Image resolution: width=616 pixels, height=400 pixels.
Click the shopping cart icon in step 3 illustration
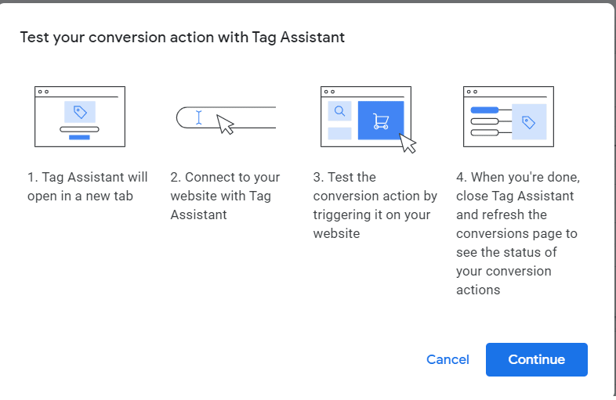381,121
